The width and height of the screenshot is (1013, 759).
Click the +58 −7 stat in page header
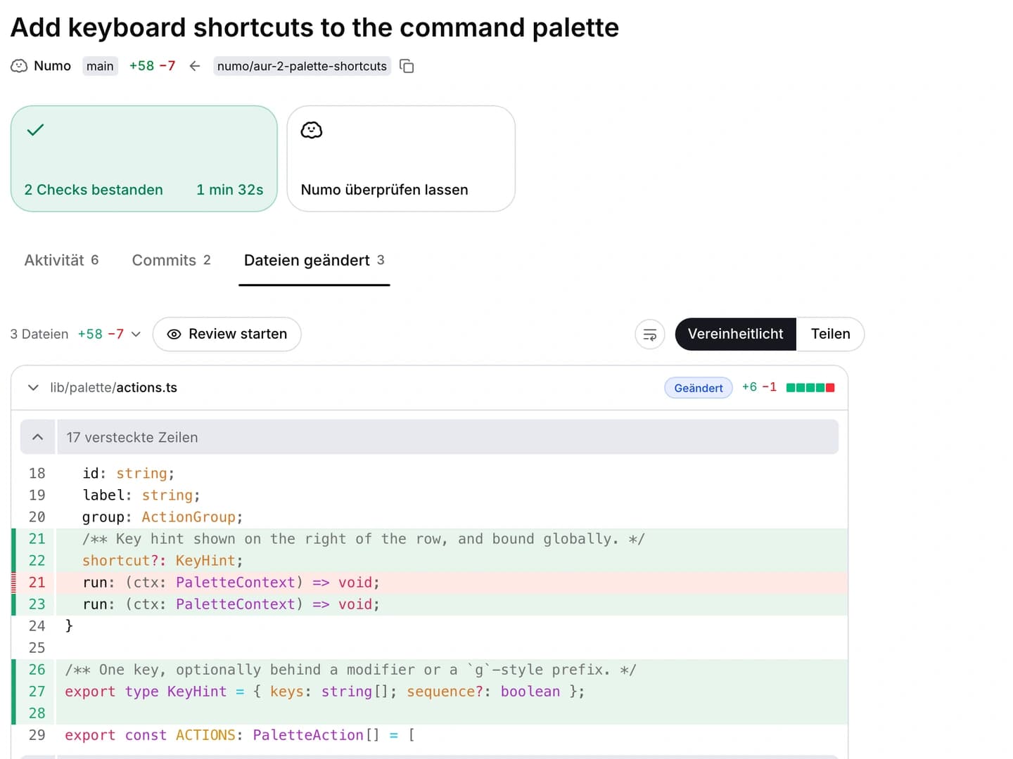[152, 66]
